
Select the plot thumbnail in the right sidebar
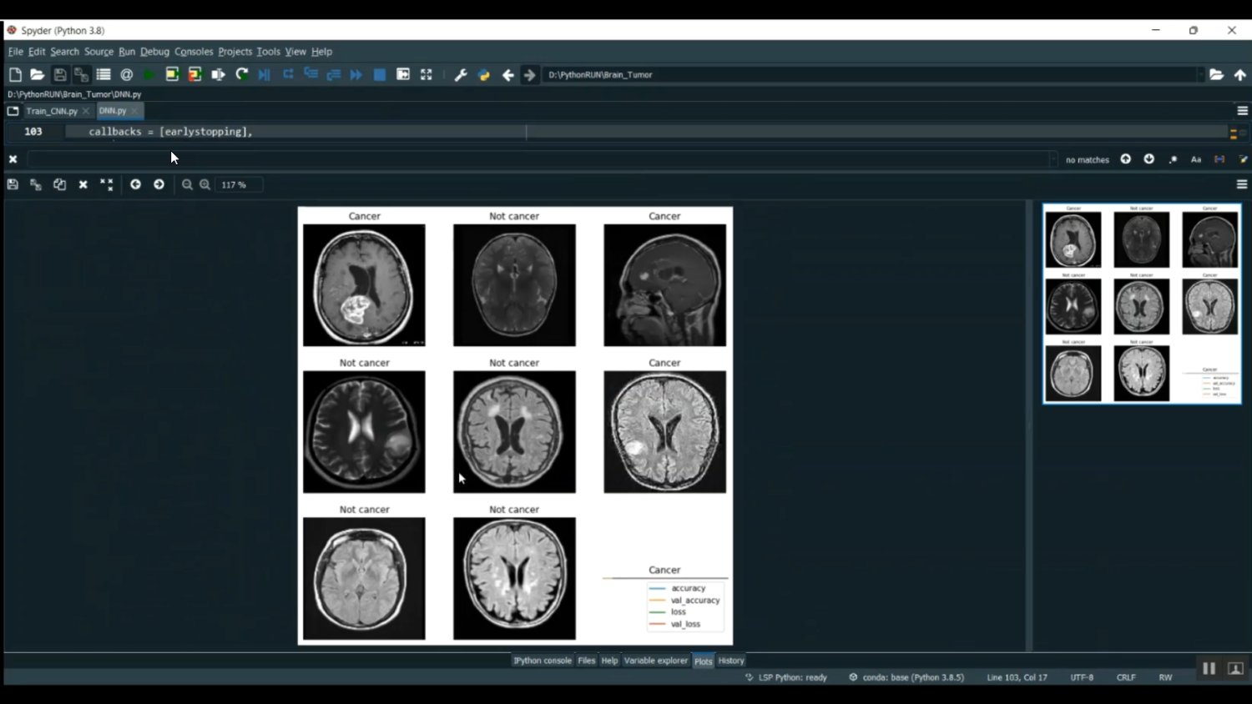1141,304
